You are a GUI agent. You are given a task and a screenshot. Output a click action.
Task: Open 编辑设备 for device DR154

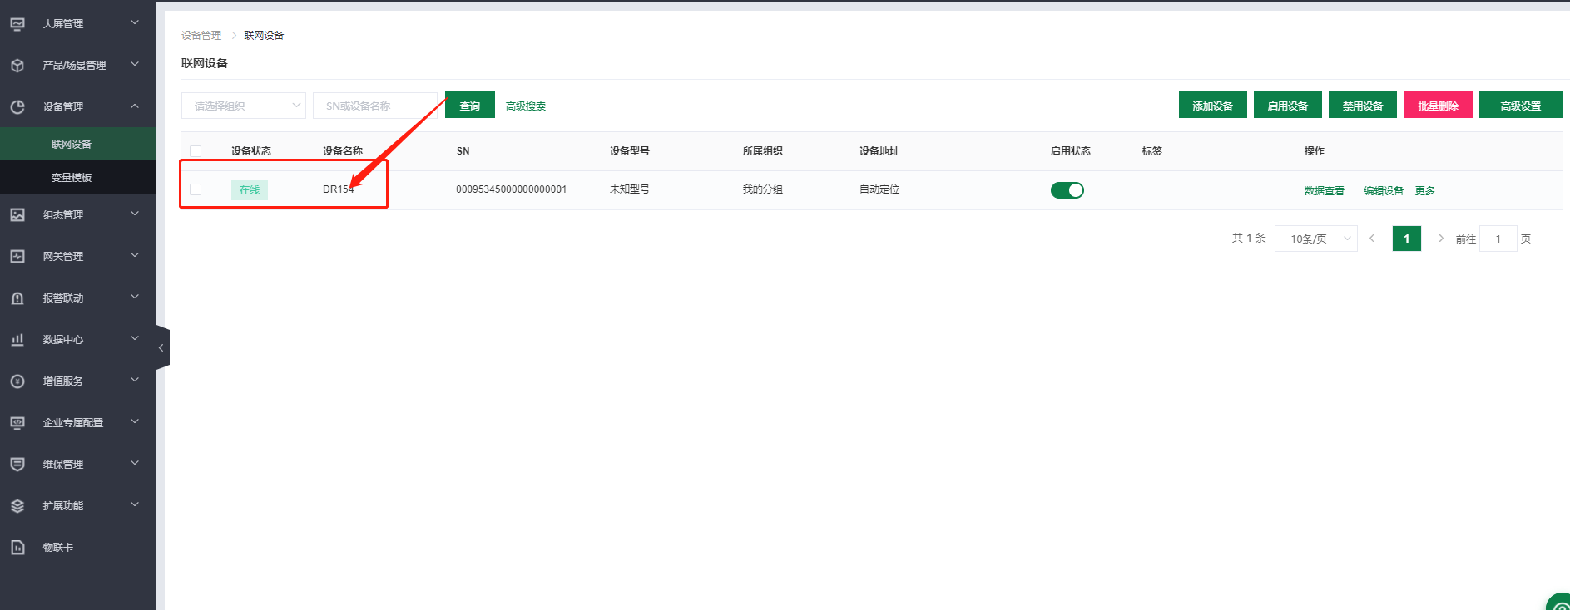pos(1384,191)
